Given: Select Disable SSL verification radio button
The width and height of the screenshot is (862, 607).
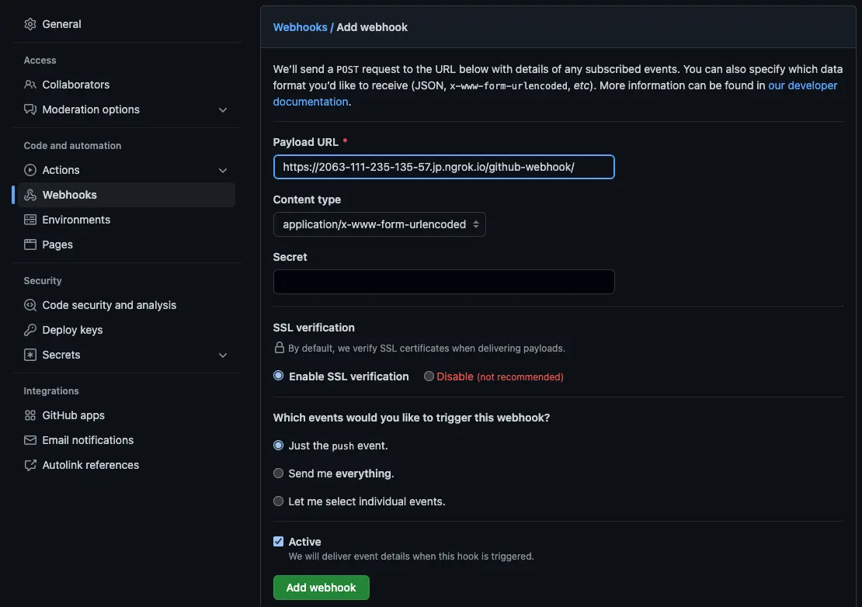Looking at the screenshot, I should (x=429, y=376).
